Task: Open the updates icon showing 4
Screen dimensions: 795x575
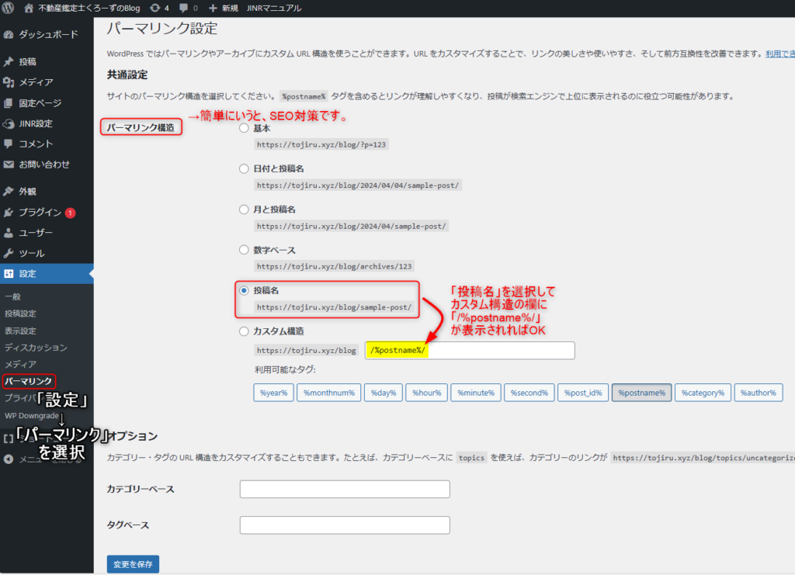Action: pyautogui.click(x=155, y=8)
